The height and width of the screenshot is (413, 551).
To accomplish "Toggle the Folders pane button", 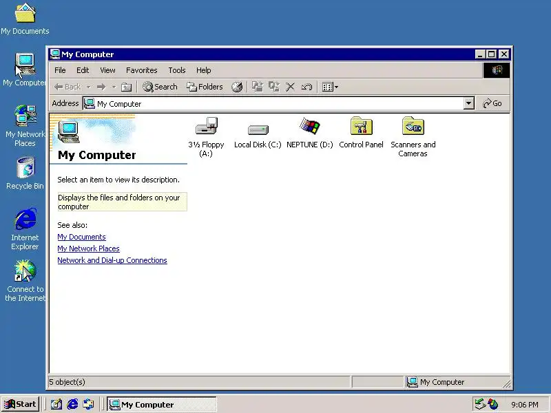I will (205, 87).
